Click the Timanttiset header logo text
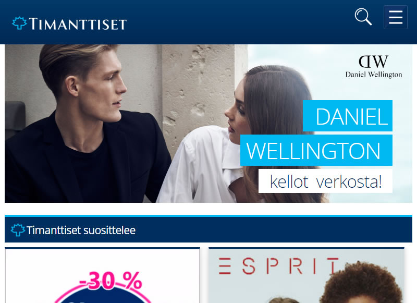417x303 pixels. click(x=78, y=24)
